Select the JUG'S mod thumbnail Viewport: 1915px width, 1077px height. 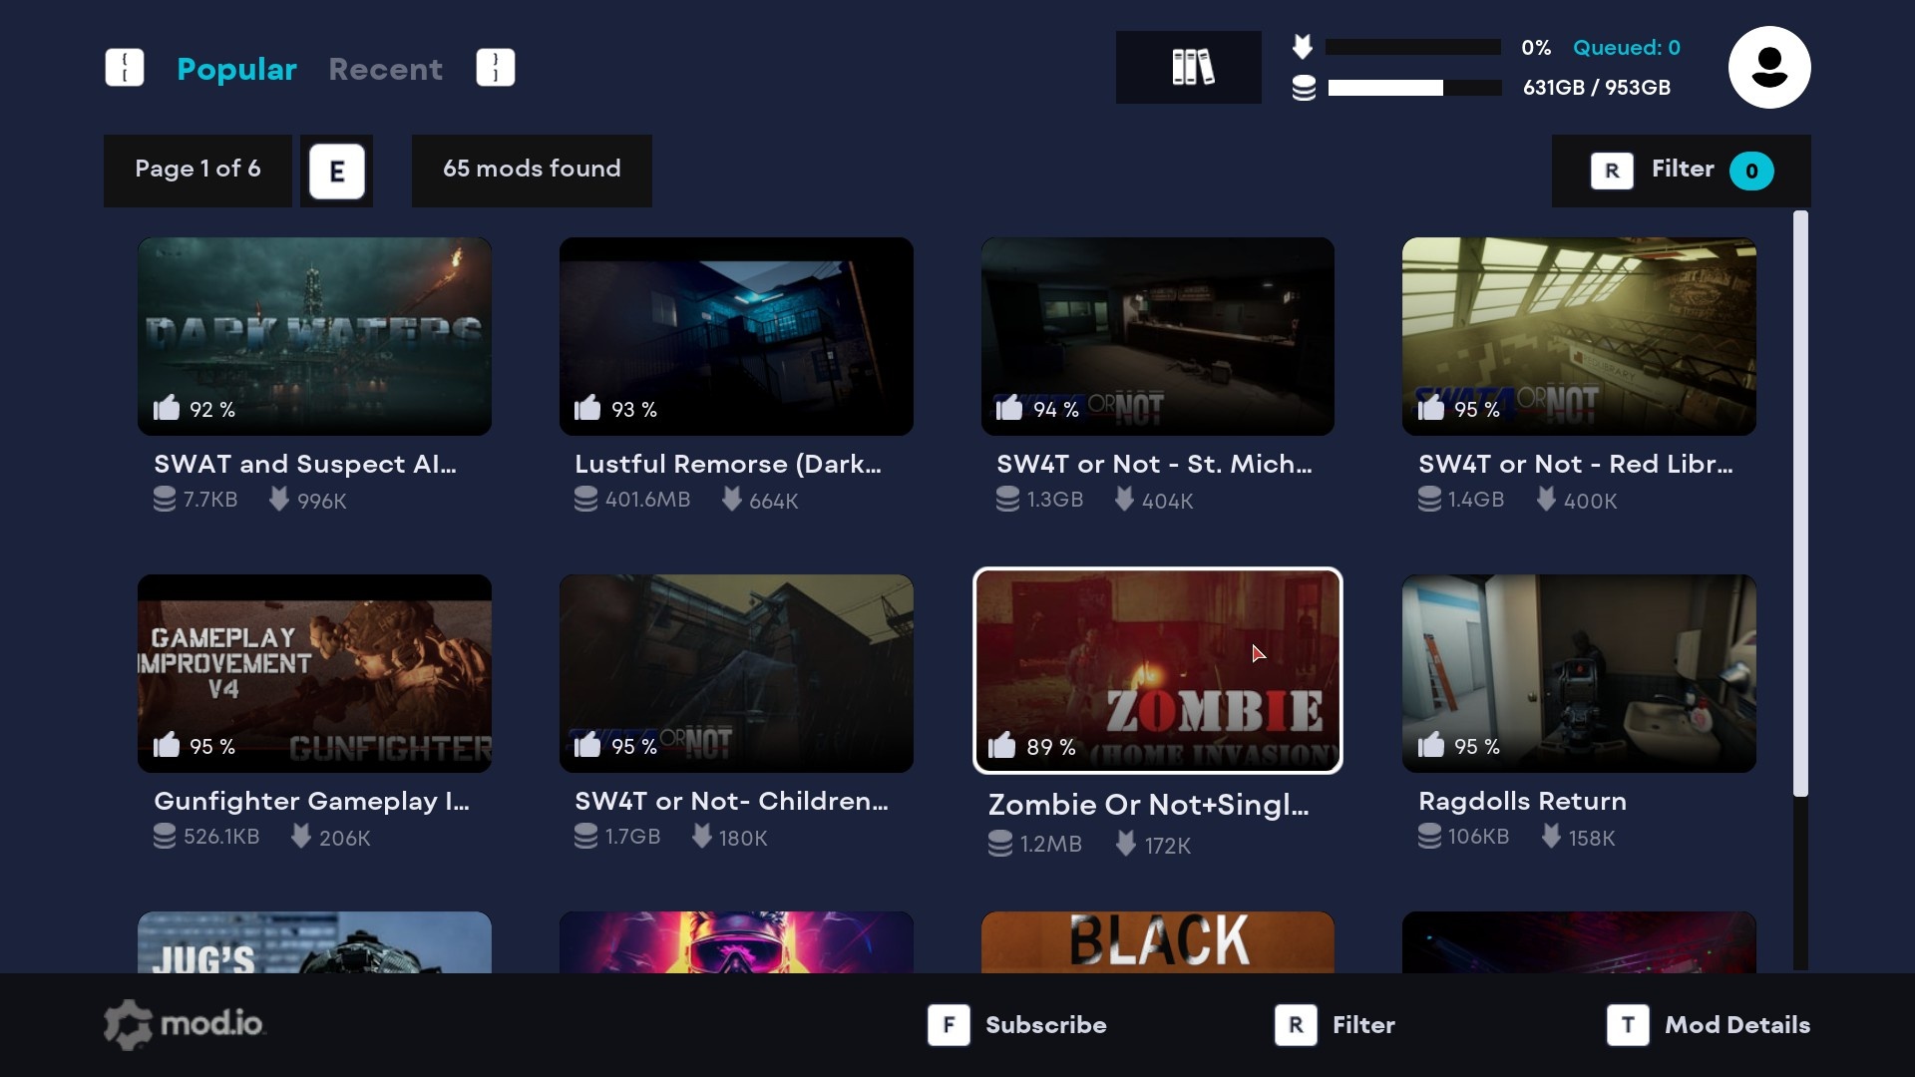point(314,942)
